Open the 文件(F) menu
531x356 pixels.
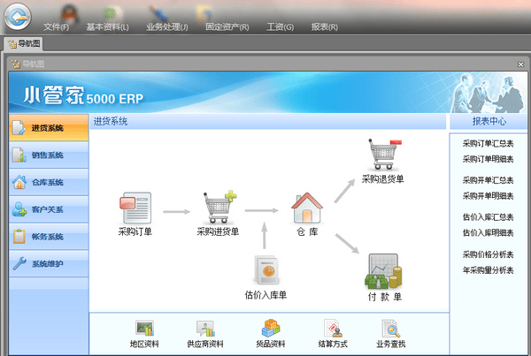point(56,27)
